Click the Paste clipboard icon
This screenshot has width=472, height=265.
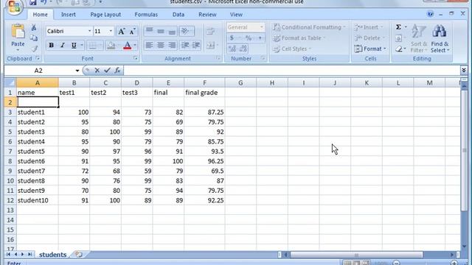pos(18,32)
